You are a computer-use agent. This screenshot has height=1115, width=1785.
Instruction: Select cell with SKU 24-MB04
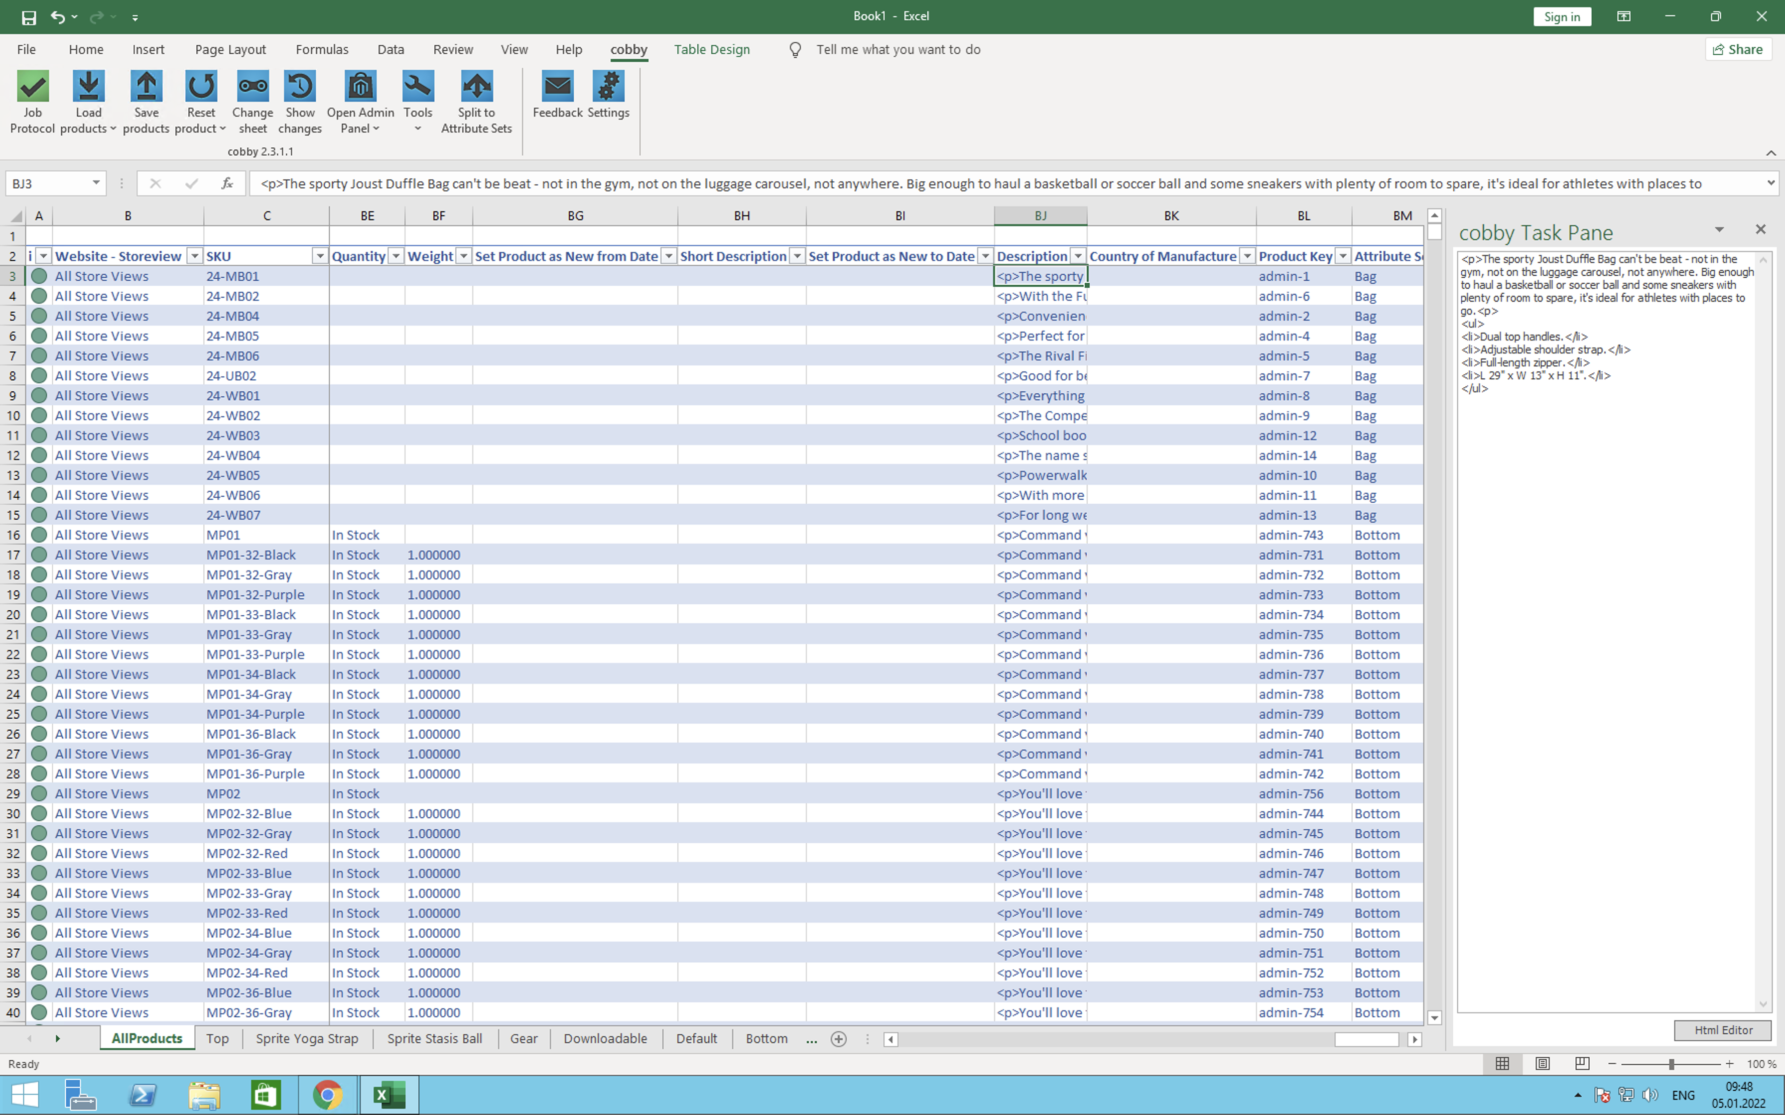(x=266, y=316)
